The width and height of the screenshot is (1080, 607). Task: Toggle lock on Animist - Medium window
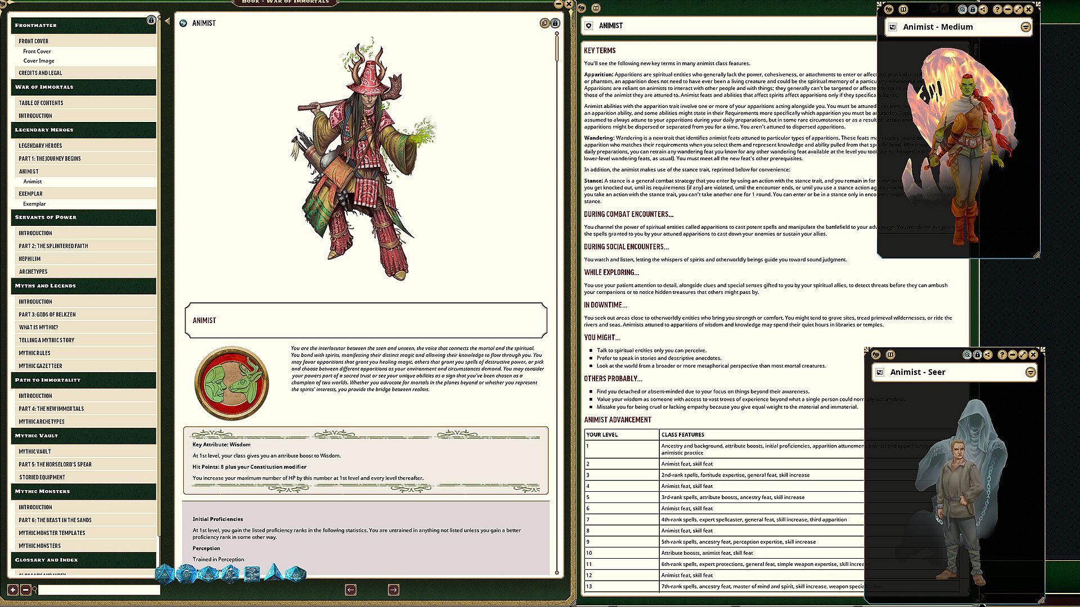coord(973,9)
